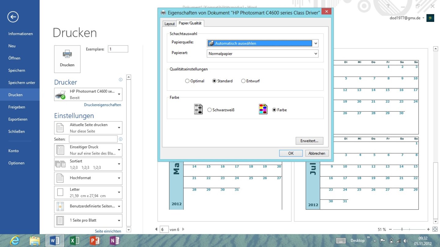
Task: Click the taskbar clock 09:32
Action: coord(423,238)
